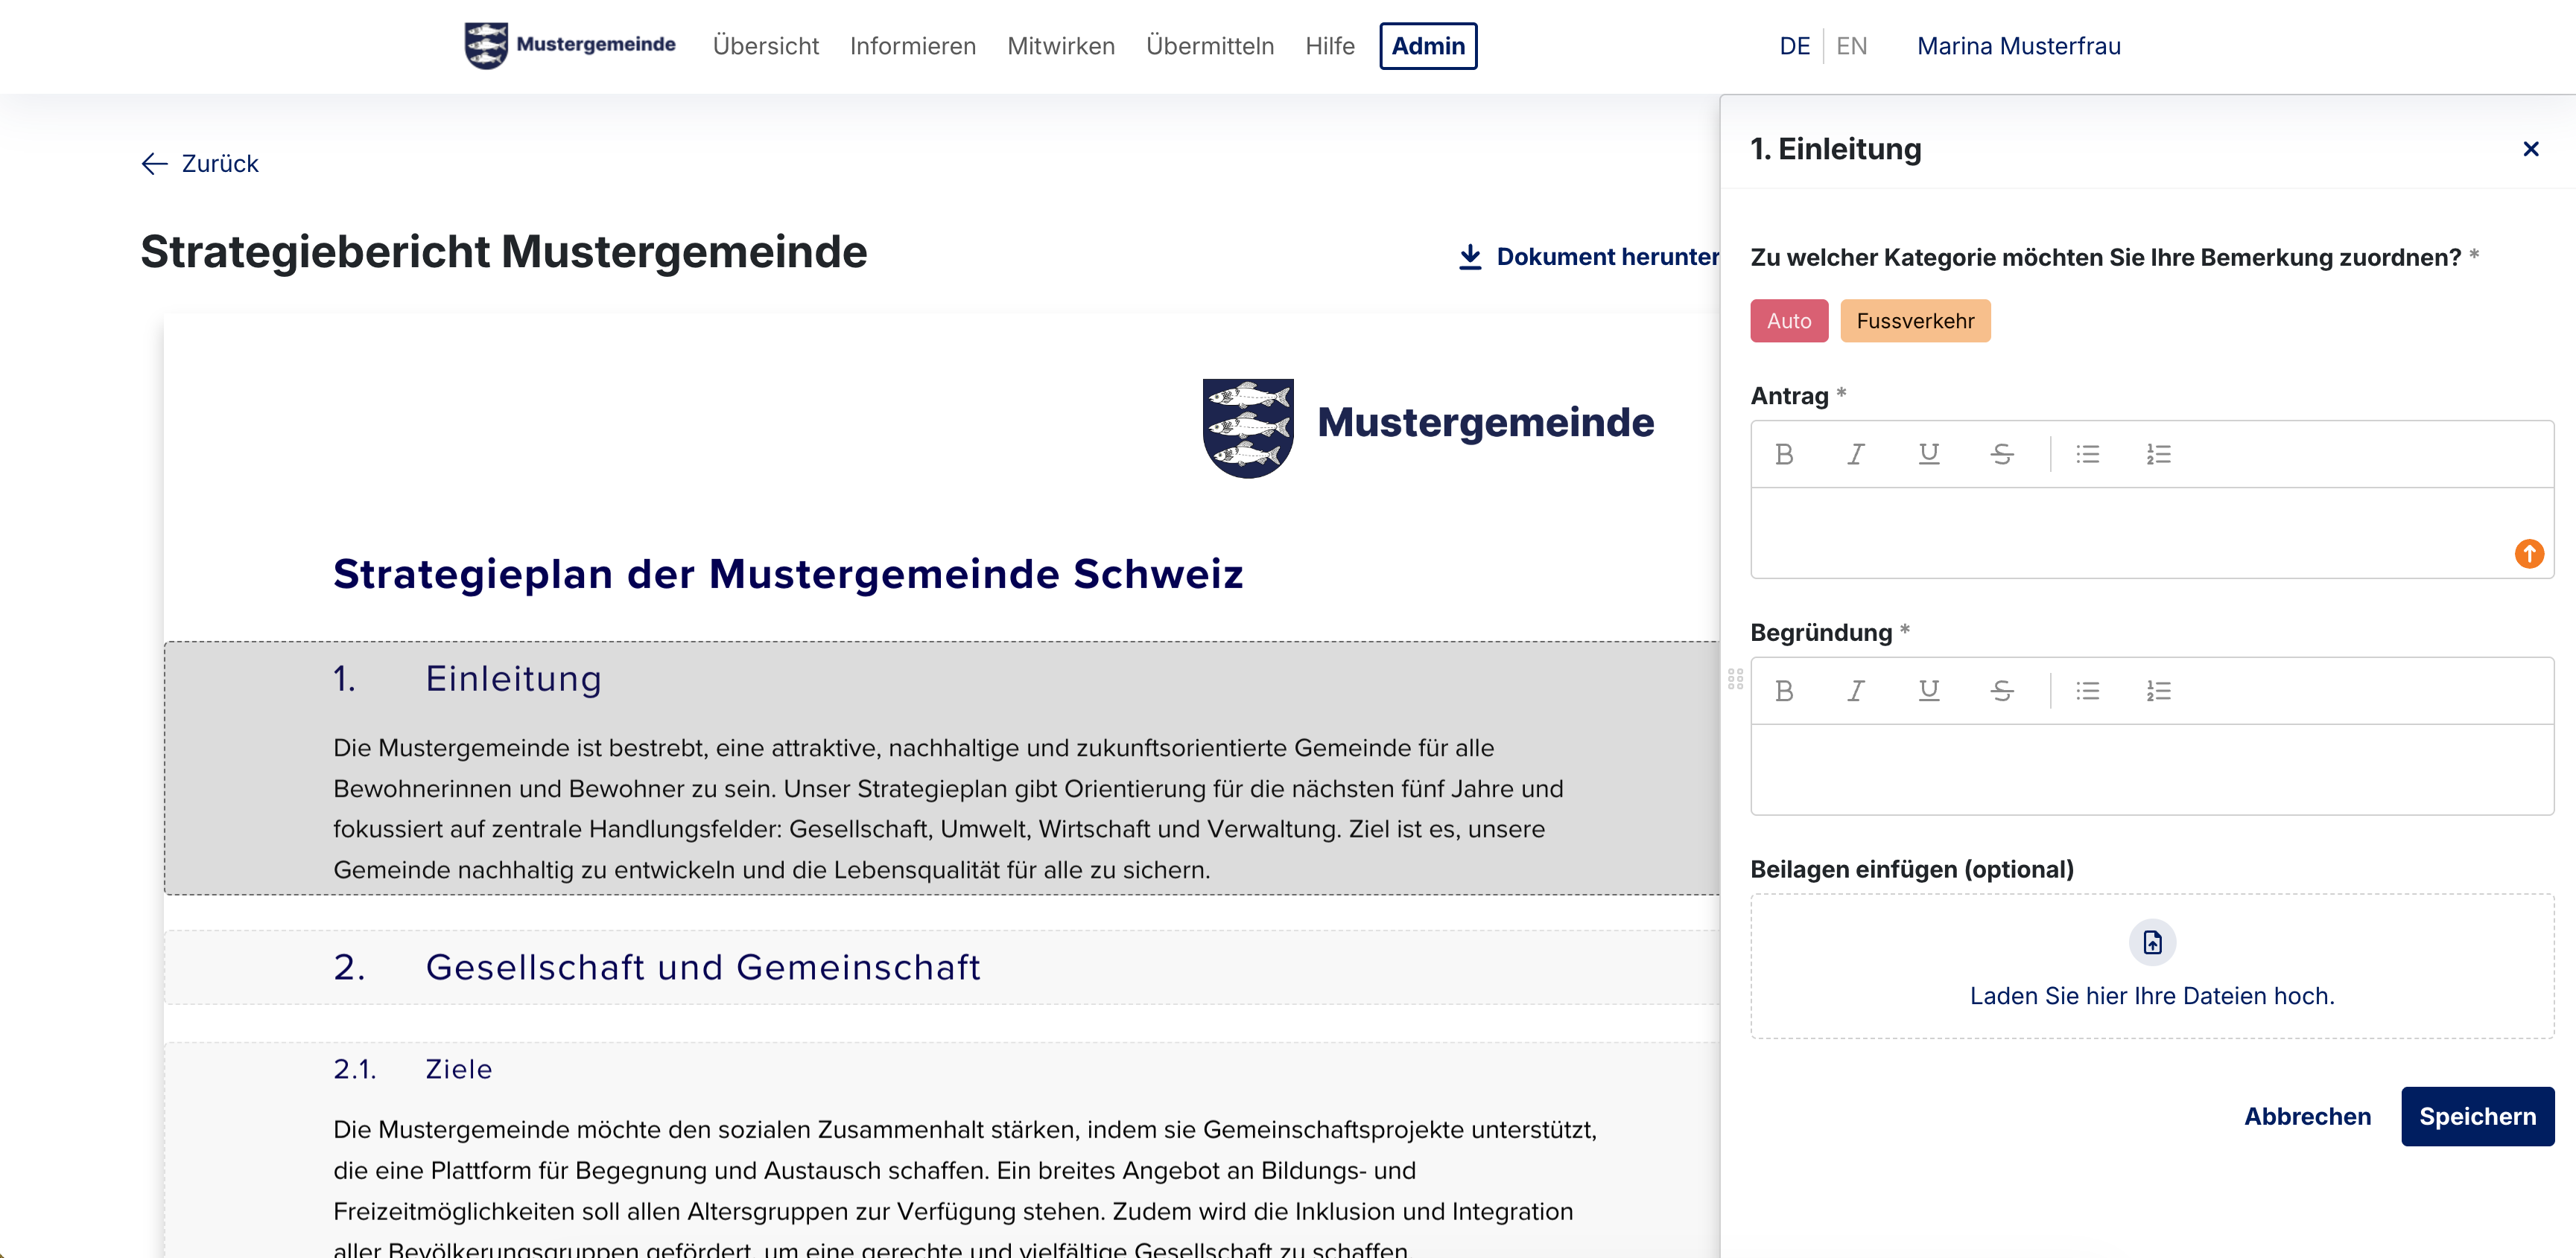Select the Auto category tag

tap(1788, 321)
